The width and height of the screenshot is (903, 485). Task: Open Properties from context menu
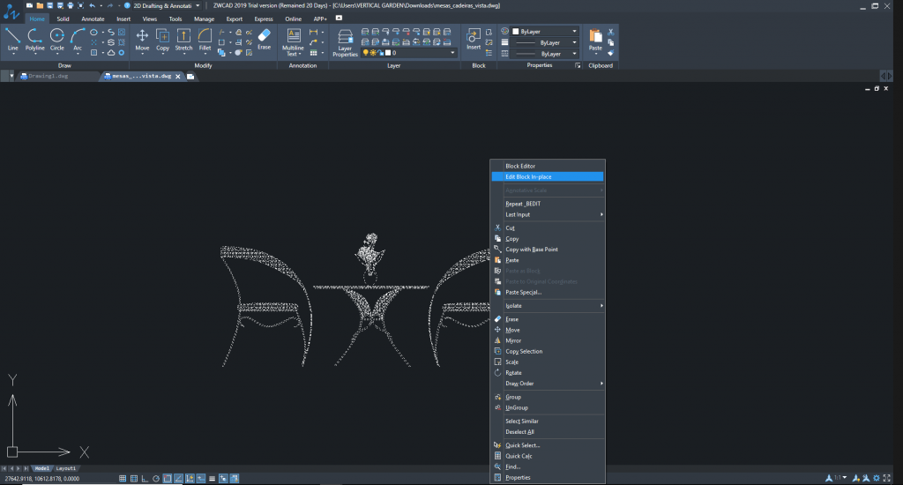point(548,477)
